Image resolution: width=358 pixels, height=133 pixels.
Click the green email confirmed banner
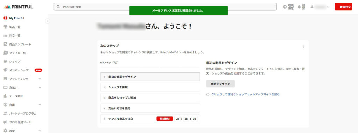click(x=179, y=11)
